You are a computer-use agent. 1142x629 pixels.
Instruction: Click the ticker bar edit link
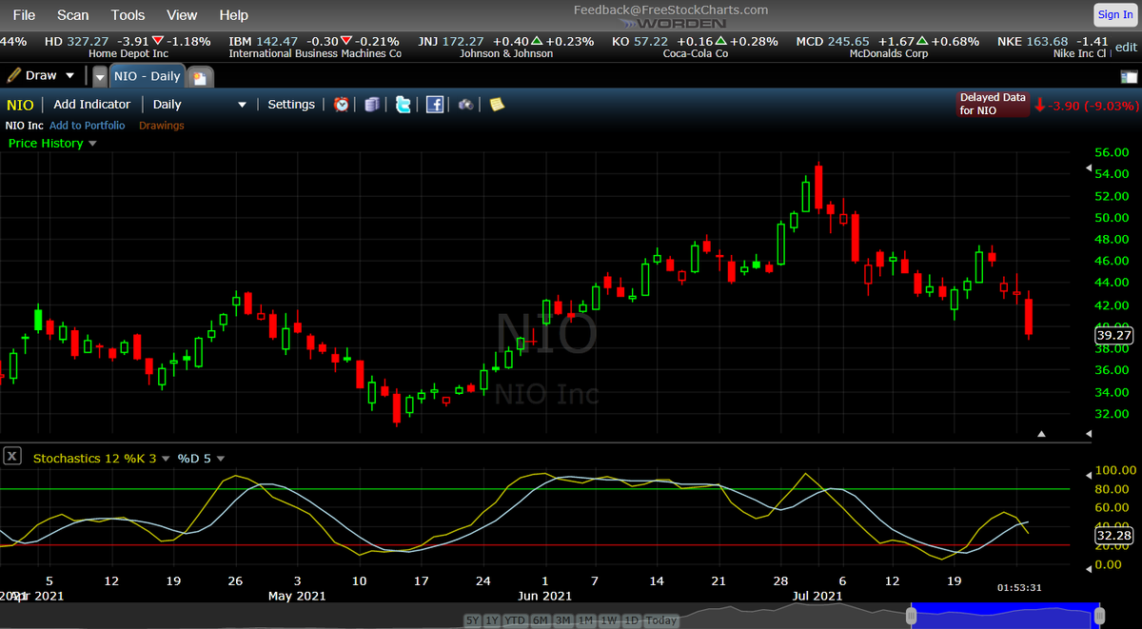pos(1126,46)
